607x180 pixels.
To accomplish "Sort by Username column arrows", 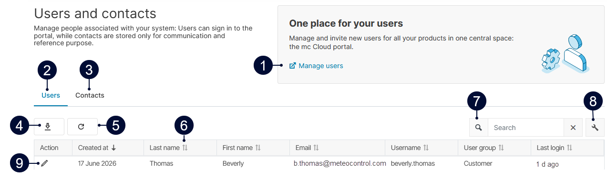I will pyautogui.click(x=426, y=148).
